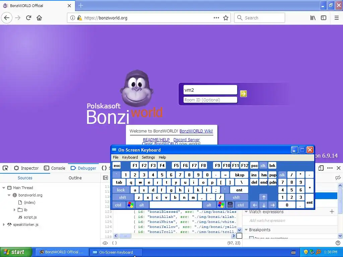Click the application menu key on keyboard

[x=230, y=205]
